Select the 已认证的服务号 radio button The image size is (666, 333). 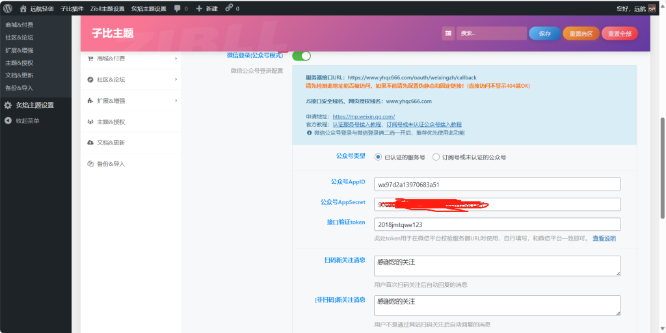378,157
